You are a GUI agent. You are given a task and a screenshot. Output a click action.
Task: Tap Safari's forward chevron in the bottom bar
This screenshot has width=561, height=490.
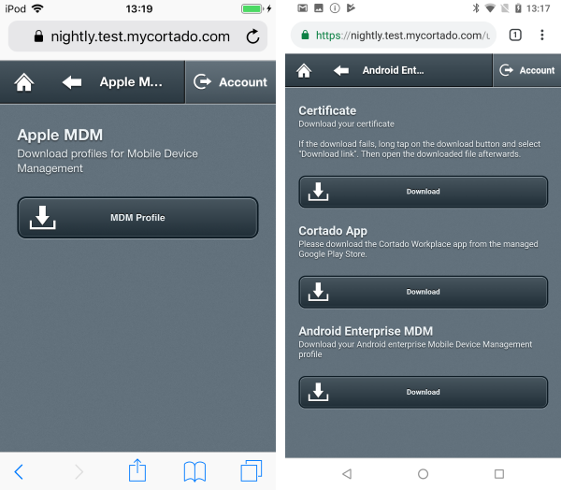click(x=79, y=471)
